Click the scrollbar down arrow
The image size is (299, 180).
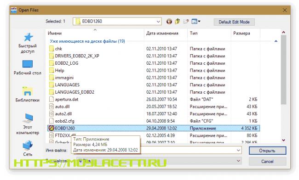click(283, 140)
